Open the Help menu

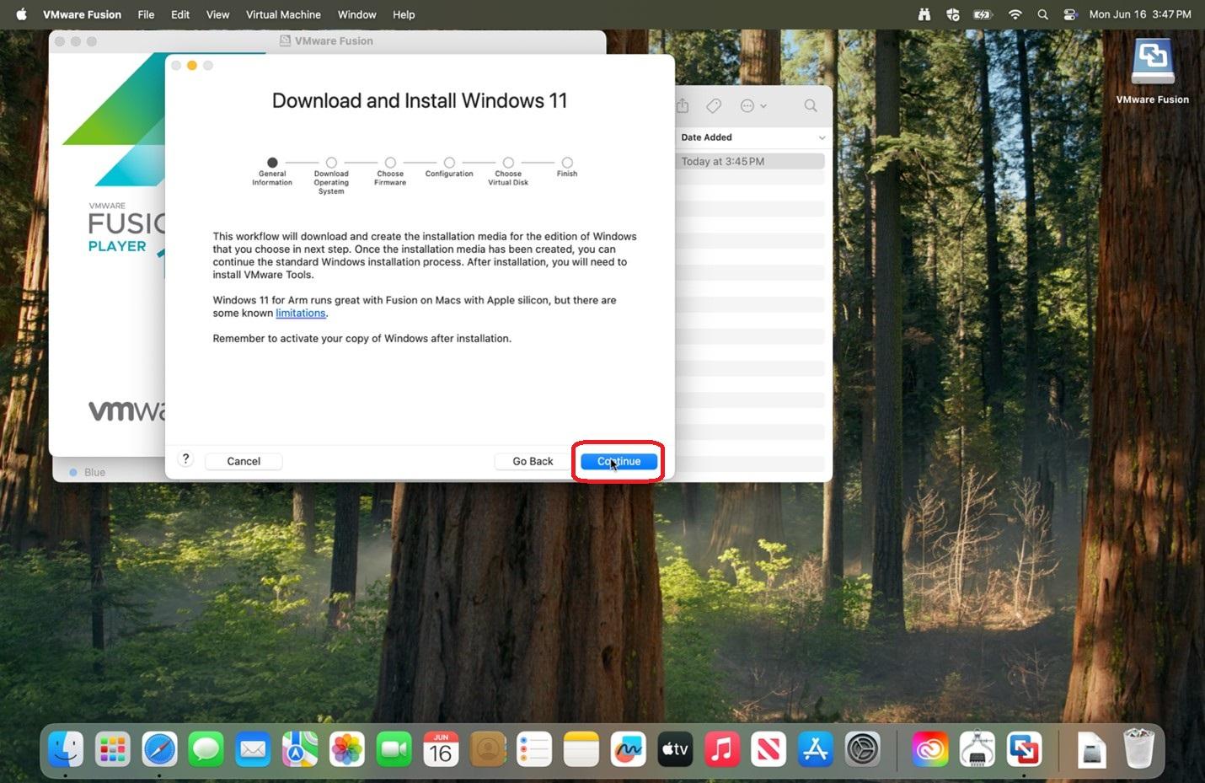[x=404, y=14]
